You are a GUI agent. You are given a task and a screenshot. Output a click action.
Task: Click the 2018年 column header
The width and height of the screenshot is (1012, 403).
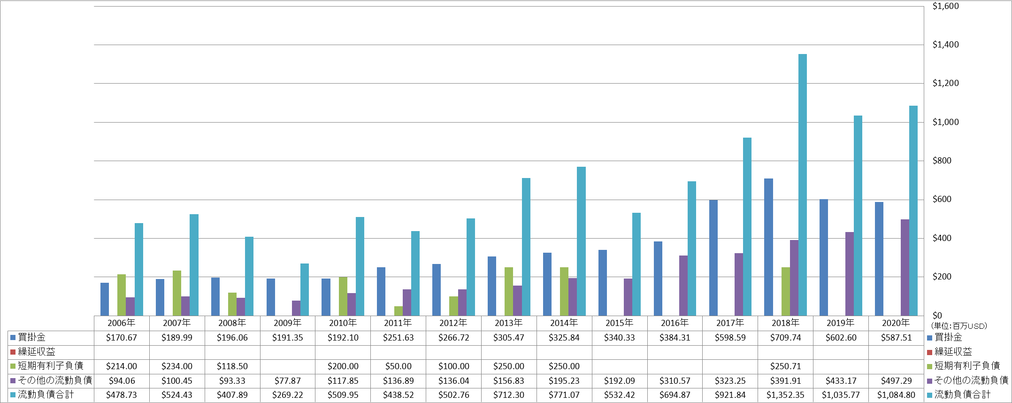[786, 323]
